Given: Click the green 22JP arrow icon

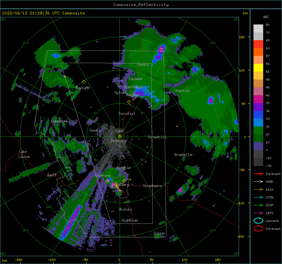Looking at the screenshot, I should 258,205.
